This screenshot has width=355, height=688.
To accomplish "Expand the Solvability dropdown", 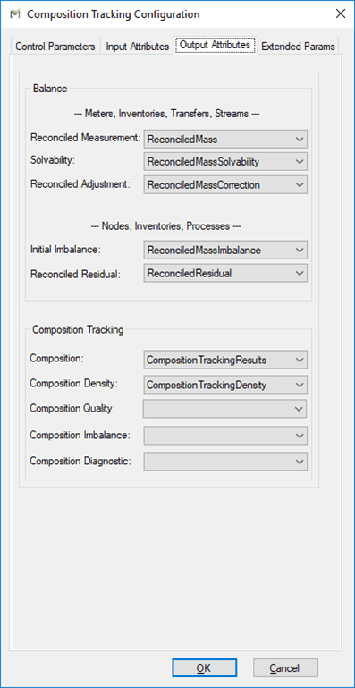I will tap(225, 161).
